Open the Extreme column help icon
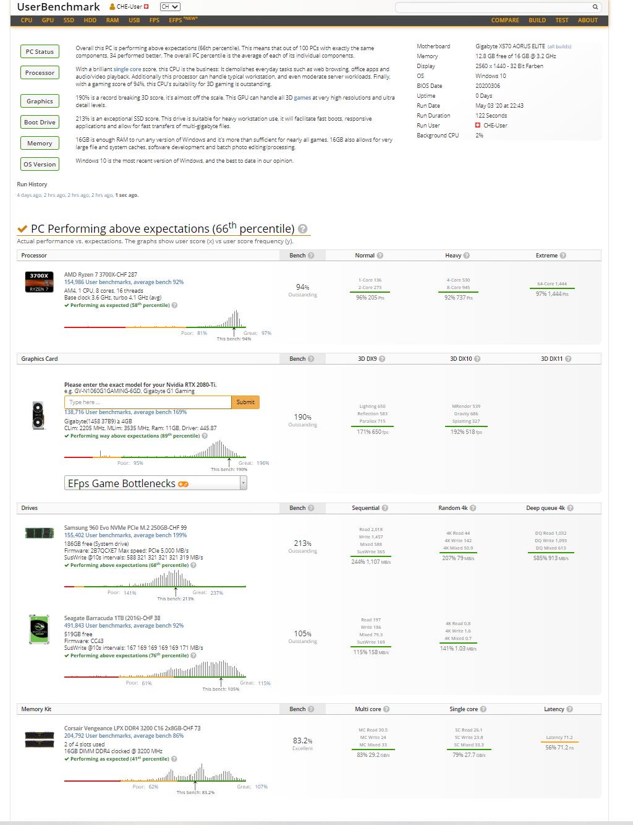633x825 pixels. [x=563, y=256]
